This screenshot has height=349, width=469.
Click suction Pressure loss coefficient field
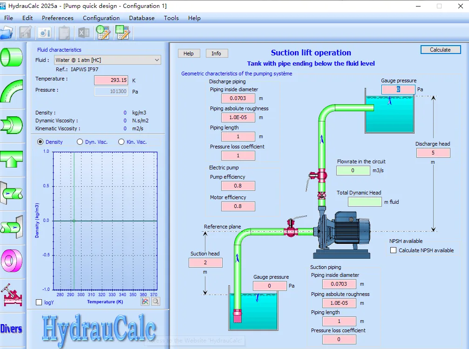click(339, 339)
